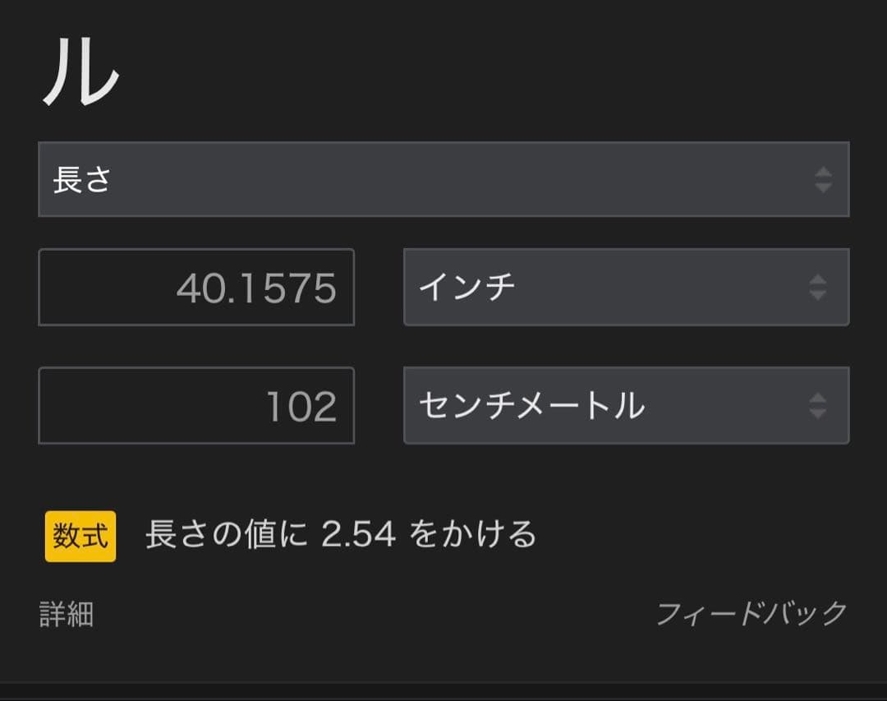Select the 102 input field

197,405
